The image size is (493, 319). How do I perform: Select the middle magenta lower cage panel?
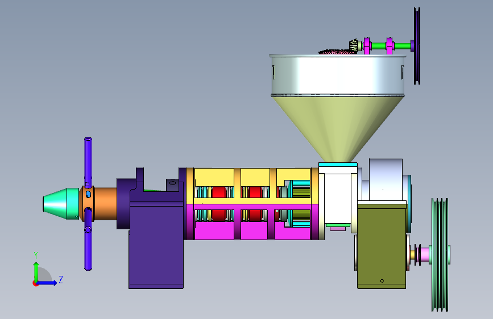[x=254, y=231]
